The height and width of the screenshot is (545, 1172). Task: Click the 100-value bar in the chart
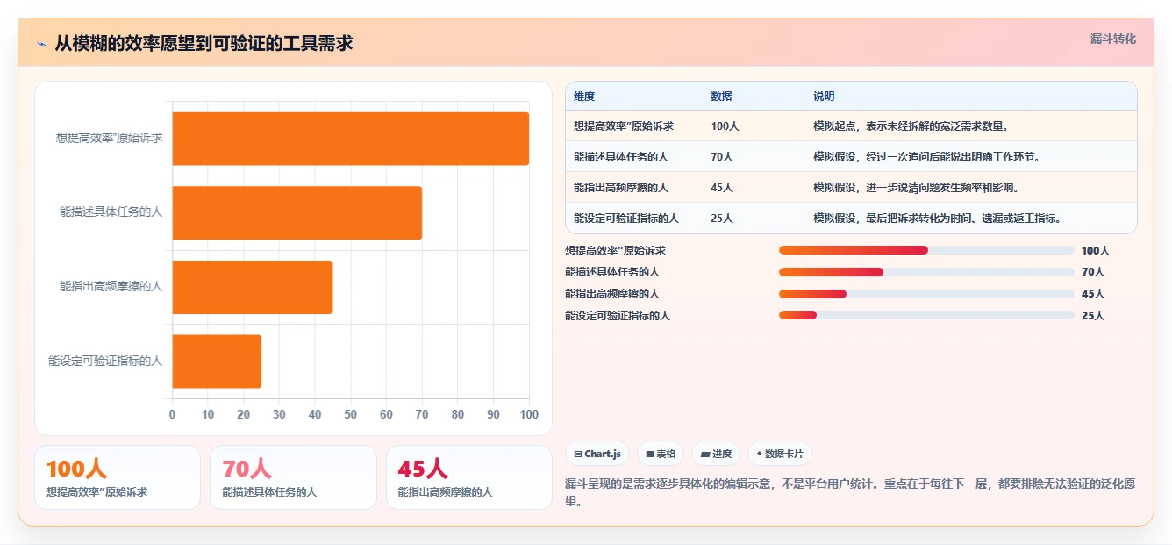click(351, 139)
